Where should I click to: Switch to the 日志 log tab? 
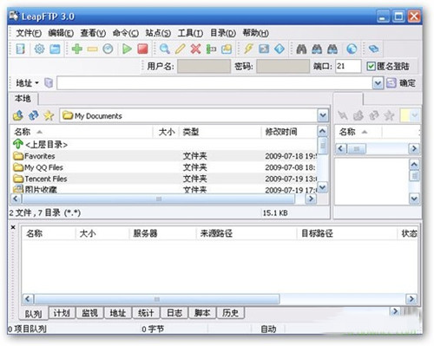174,313
